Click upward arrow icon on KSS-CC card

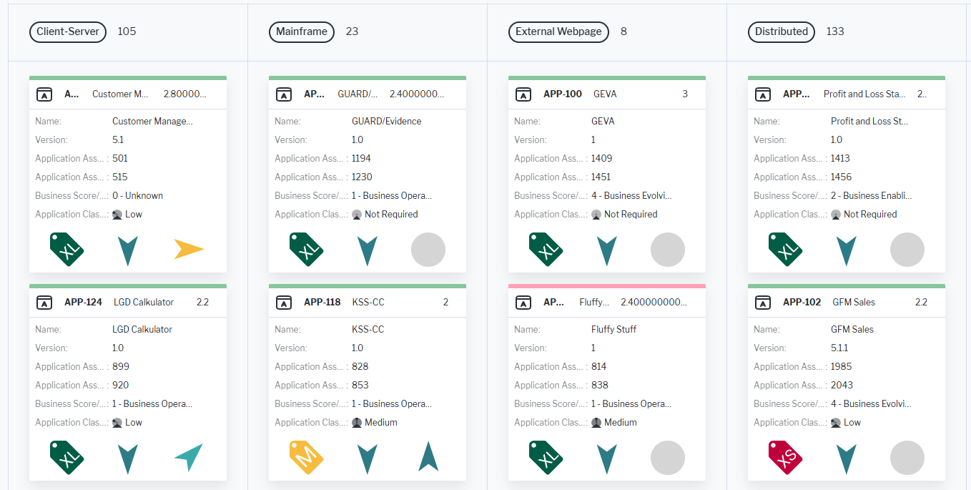pyautogui.click(x=428, y=457)
